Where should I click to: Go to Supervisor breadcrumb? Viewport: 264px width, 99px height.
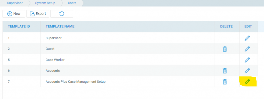pyautogui.click(x=15, y=3)
